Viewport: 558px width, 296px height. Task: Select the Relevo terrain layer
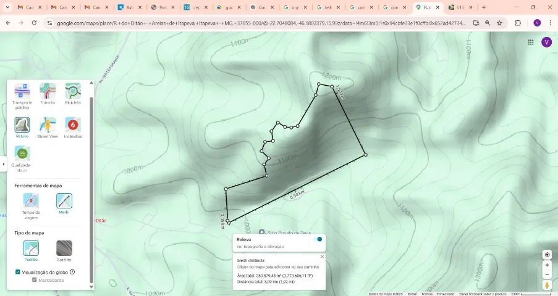point(22,125)
